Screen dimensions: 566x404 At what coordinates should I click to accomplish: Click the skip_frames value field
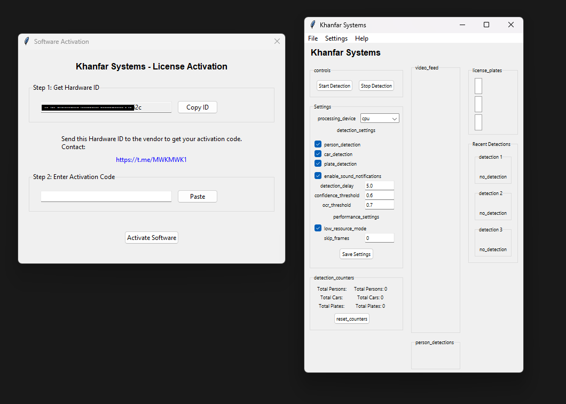pos(379,238)
